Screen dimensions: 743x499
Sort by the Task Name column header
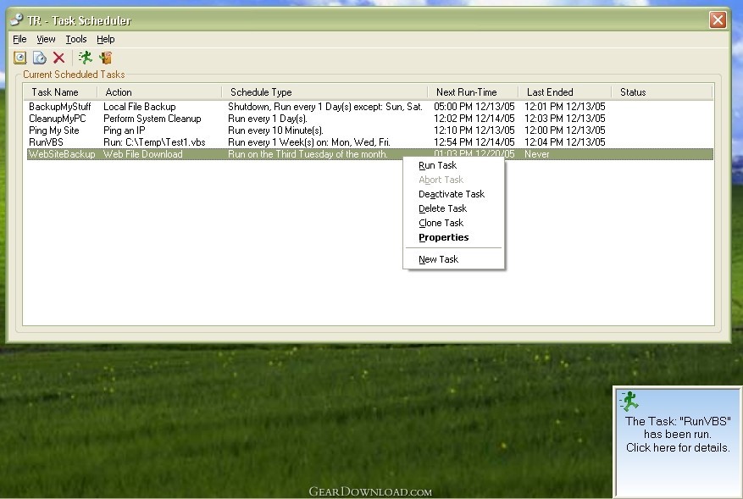pos(61,92)
